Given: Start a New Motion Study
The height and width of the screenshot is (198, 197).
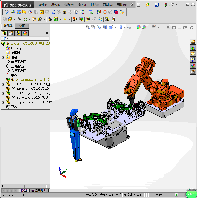Looking at the screenshot, I should click(75, 19).
